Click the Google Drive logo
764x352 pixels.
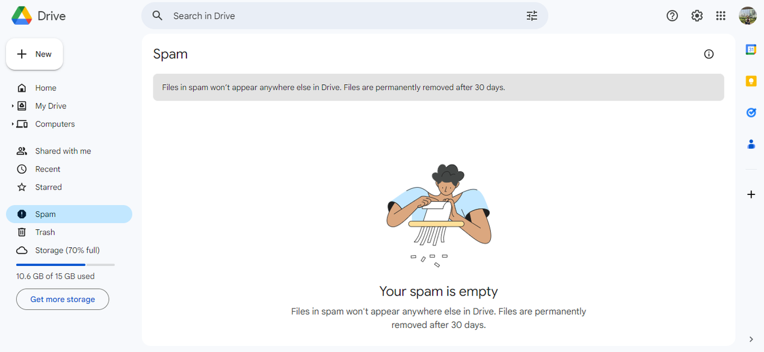22,16
